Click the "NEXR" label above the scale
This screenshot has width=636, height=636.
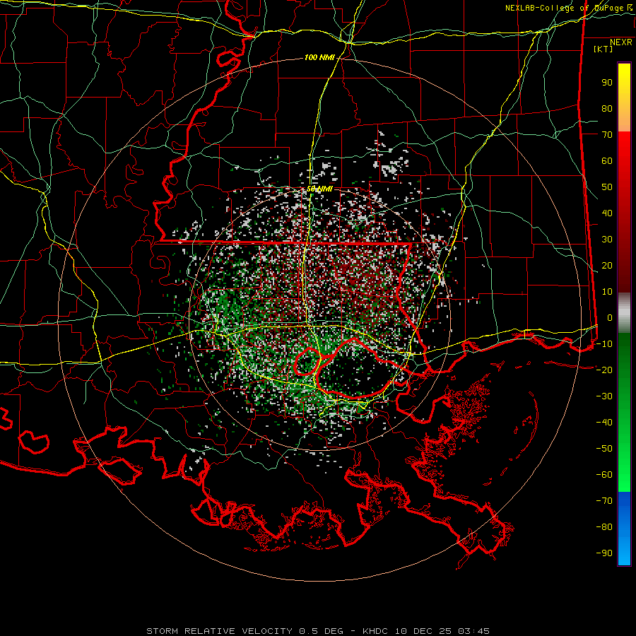(620, 42)
